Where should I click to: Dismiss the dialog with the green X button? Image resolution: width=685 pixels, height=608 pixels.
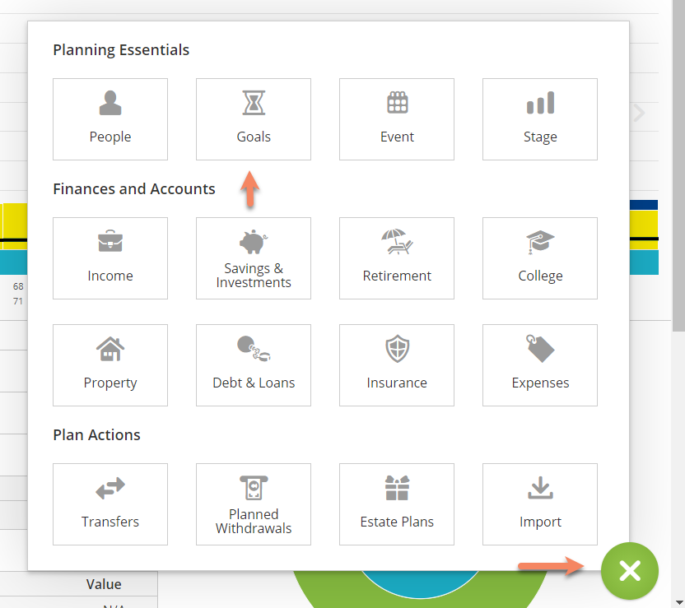pyautogui.click(x=629, y=570)
